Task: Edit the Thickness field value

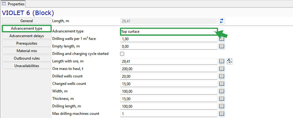Action: click(169, 99)
